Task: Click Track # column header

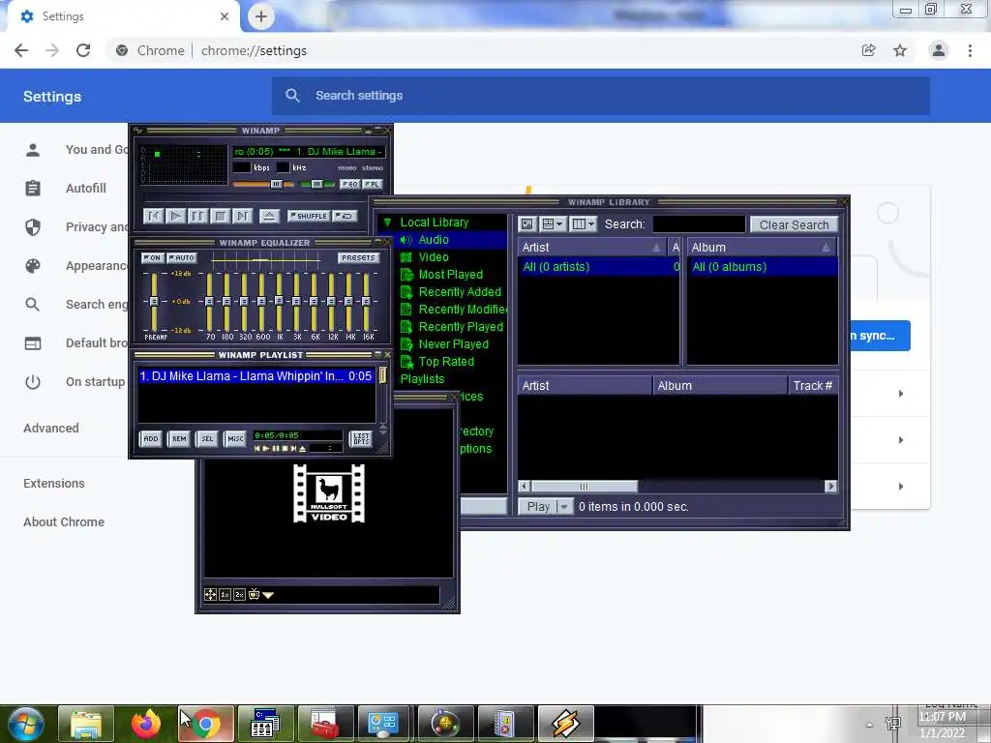Action: click(x=813, y=385)
